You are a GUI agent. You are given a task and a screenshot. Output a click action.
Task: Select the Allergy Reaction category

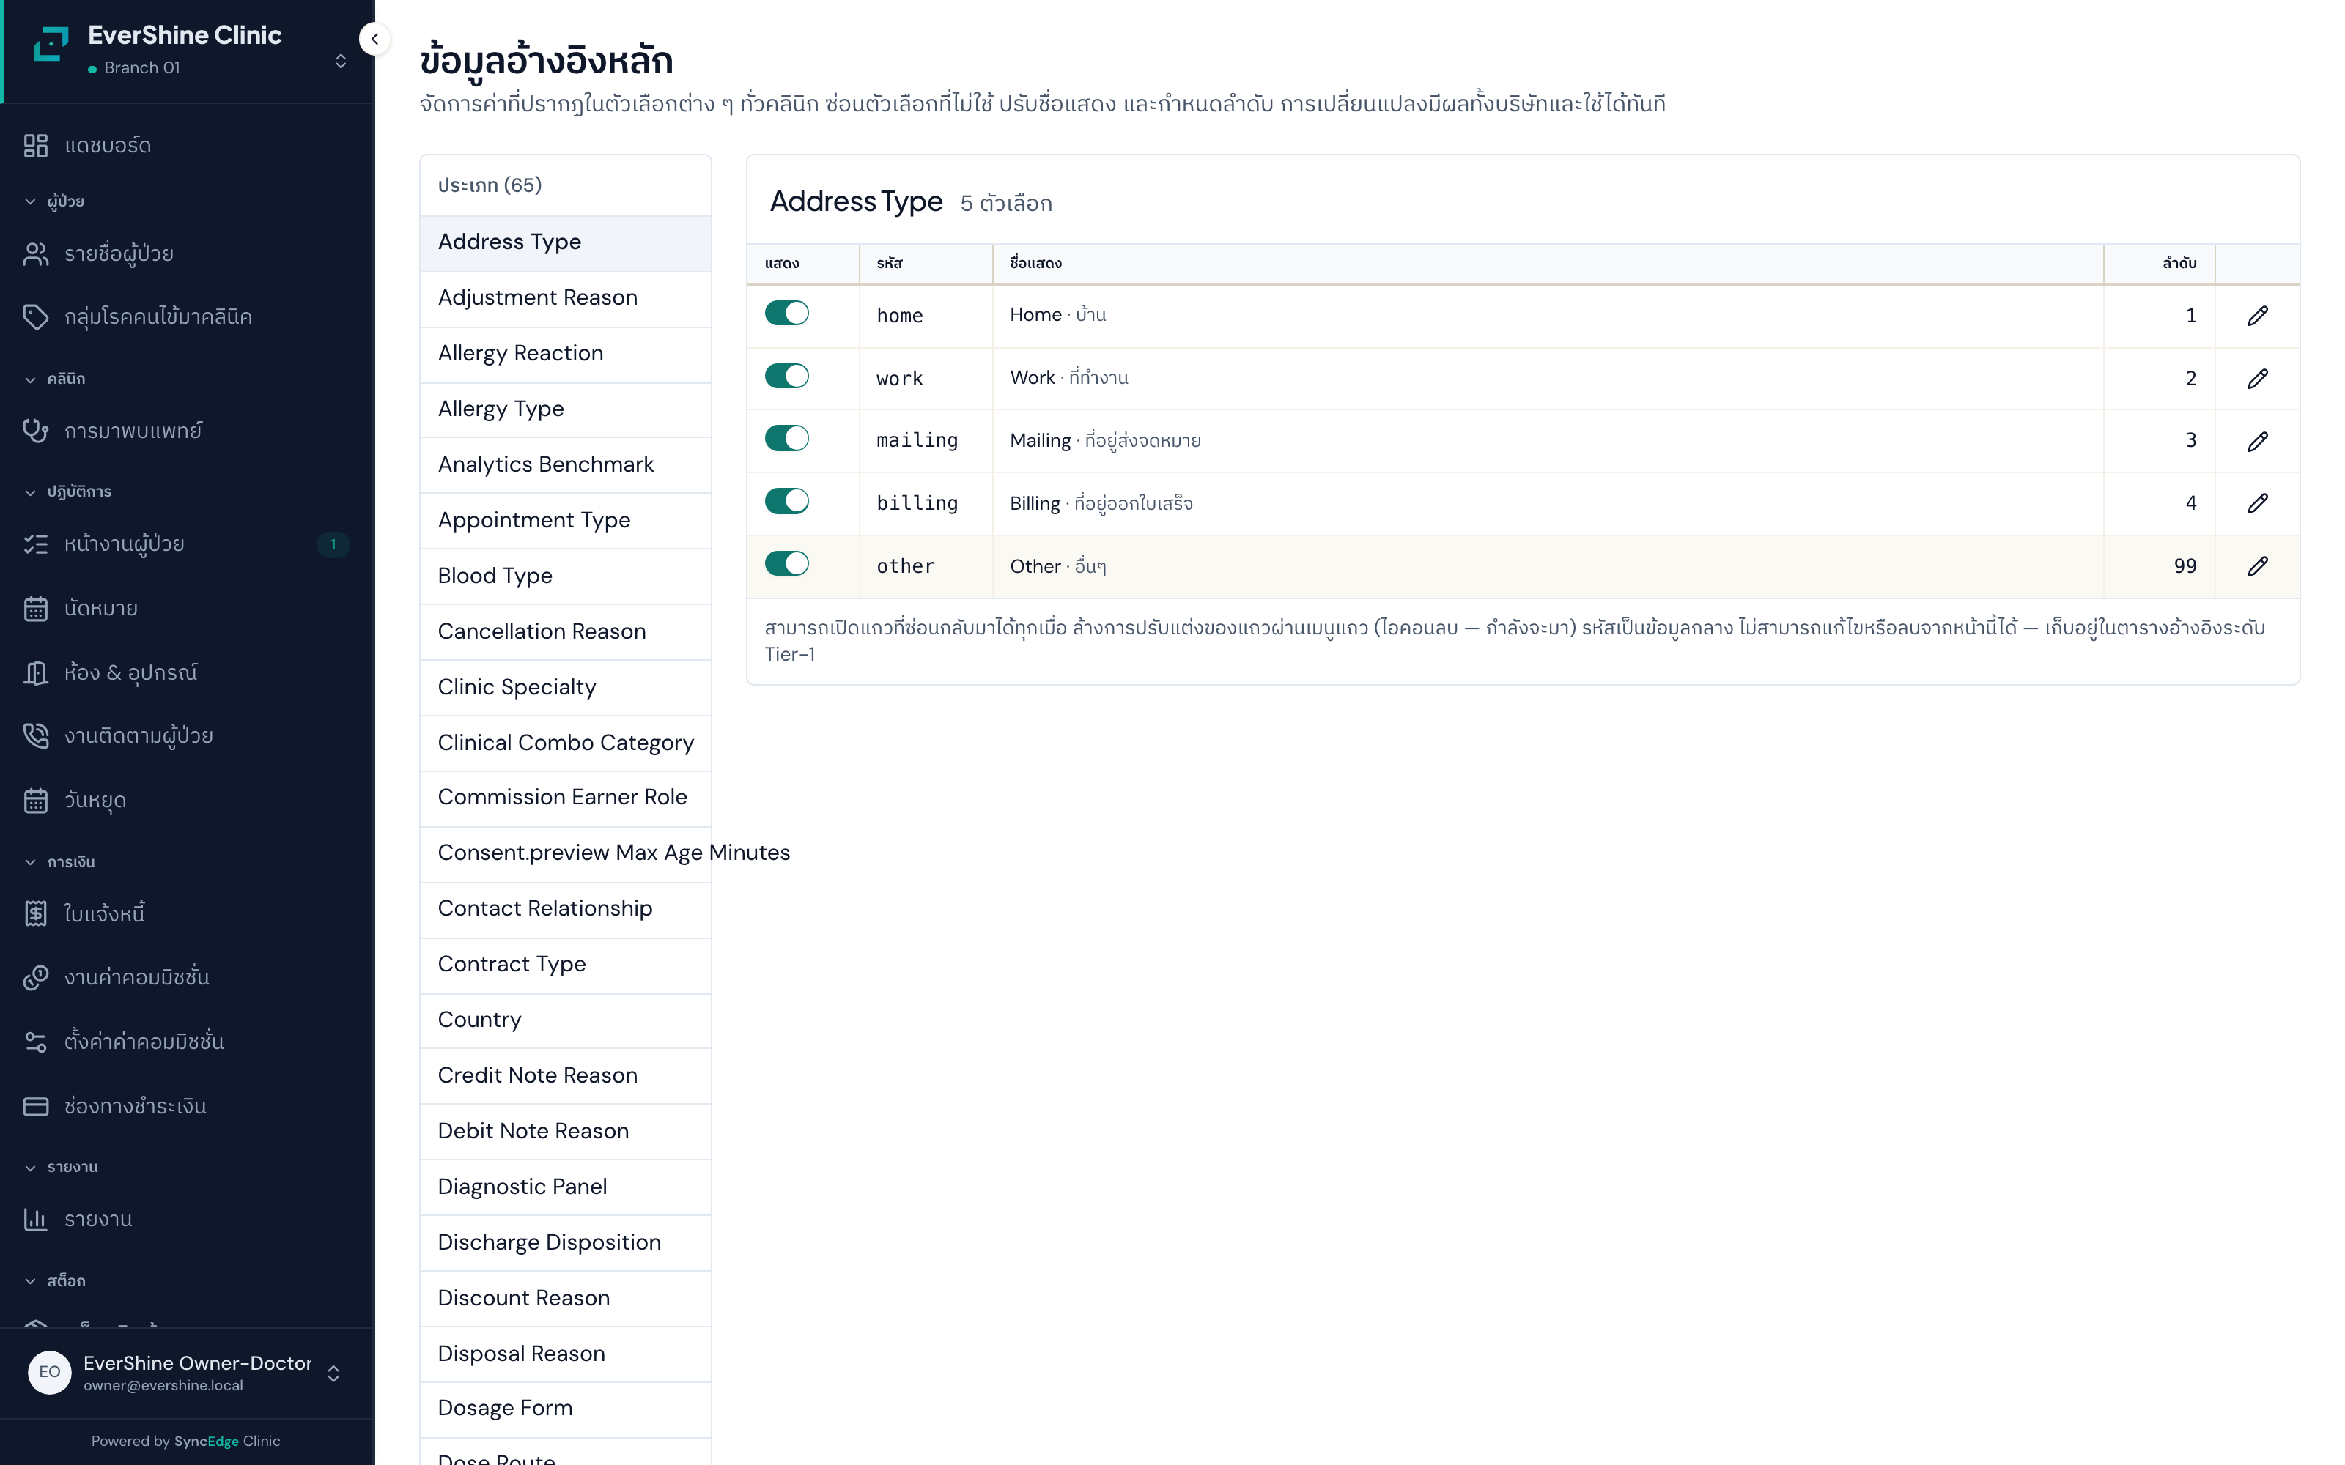click(565, 354)
